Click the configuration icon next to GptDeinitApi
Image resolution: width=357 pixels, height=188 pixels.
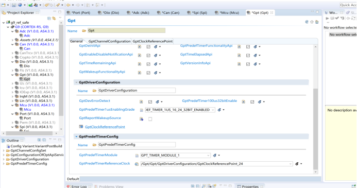point(140,47)
